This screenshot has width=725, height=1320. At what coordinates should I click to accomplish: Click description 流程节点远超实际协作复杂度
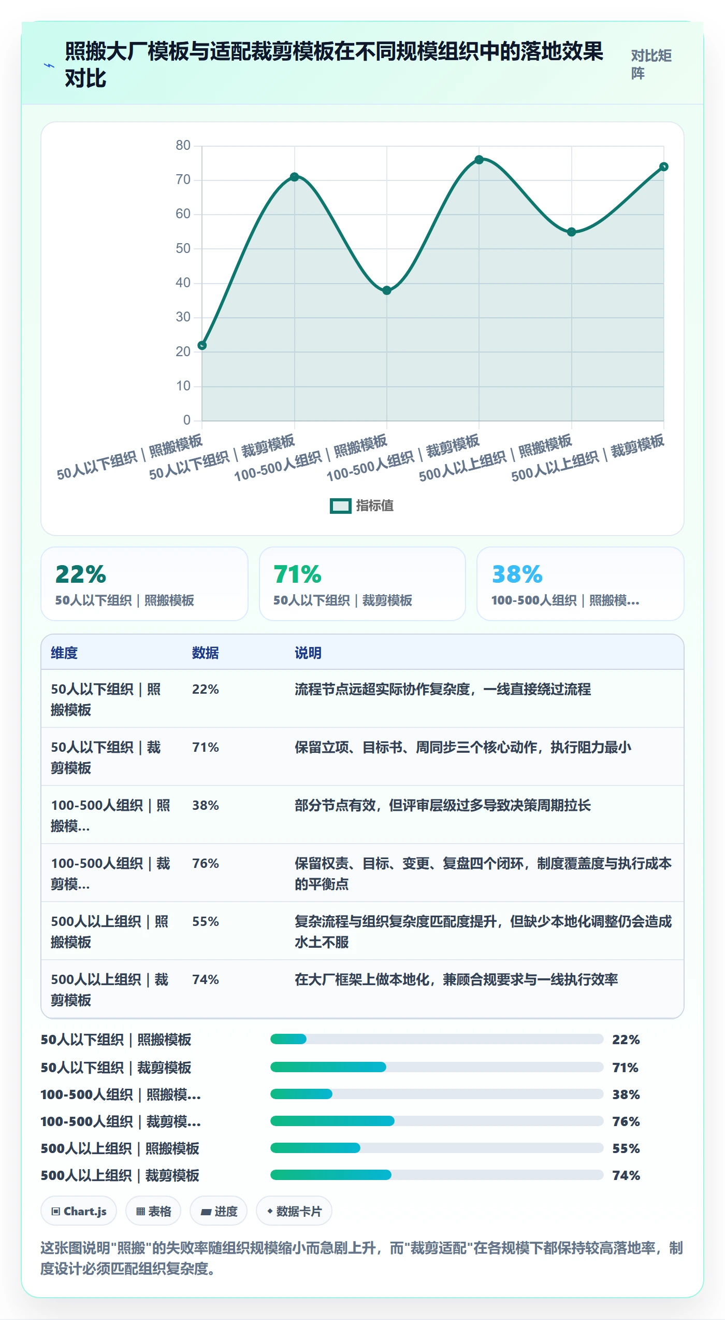[x=443, y=689]
